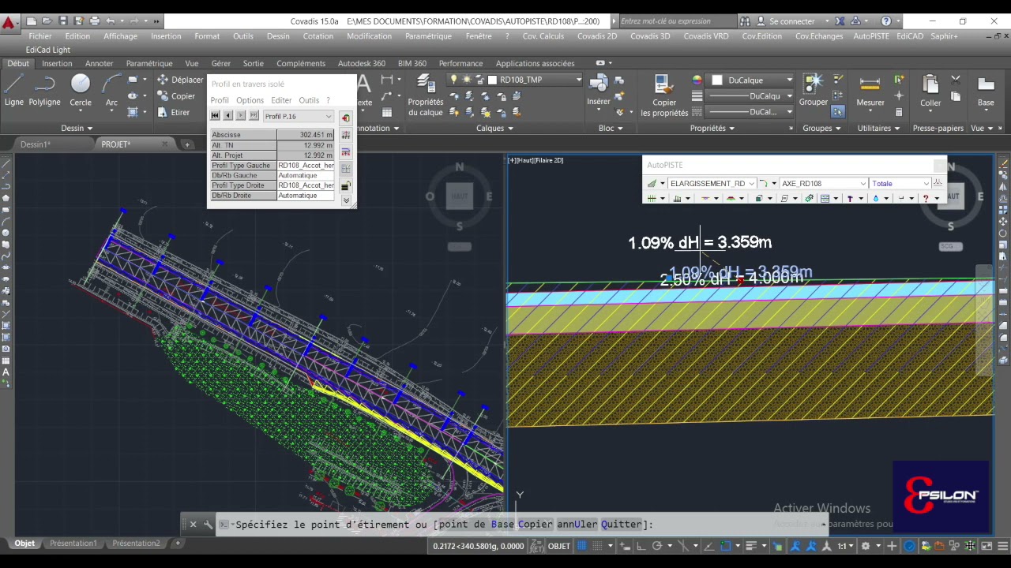
Task: Click the Copier modify command
Action: (176, 96)
